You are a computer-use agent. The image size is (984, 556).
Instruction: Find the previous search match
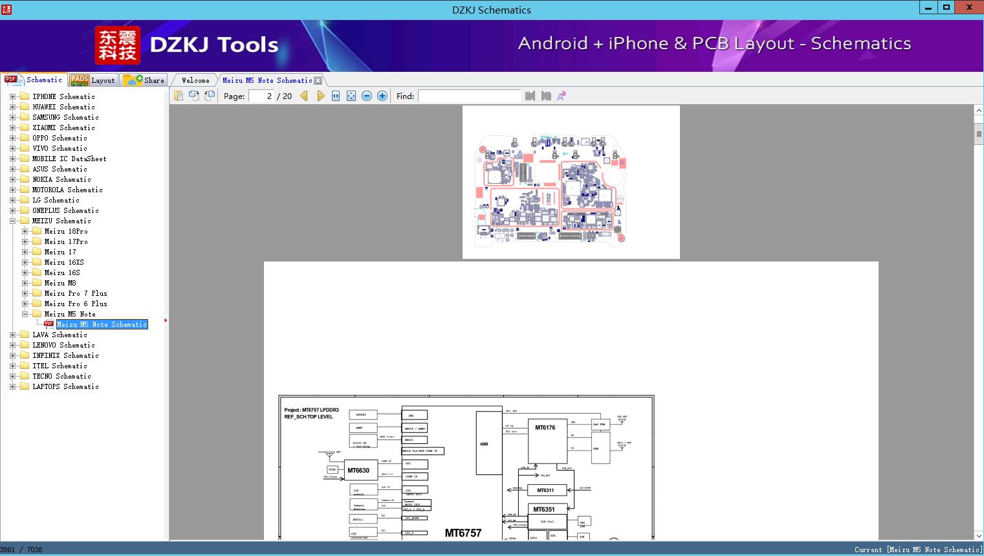[530, 96]
